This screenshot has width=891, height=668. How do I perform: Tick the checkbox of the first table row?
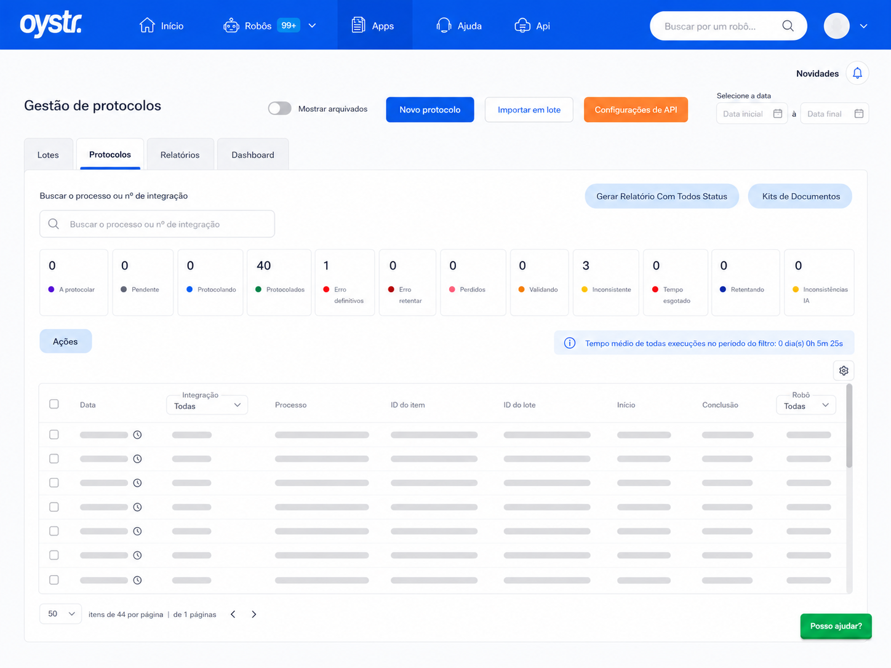[54, 435]
